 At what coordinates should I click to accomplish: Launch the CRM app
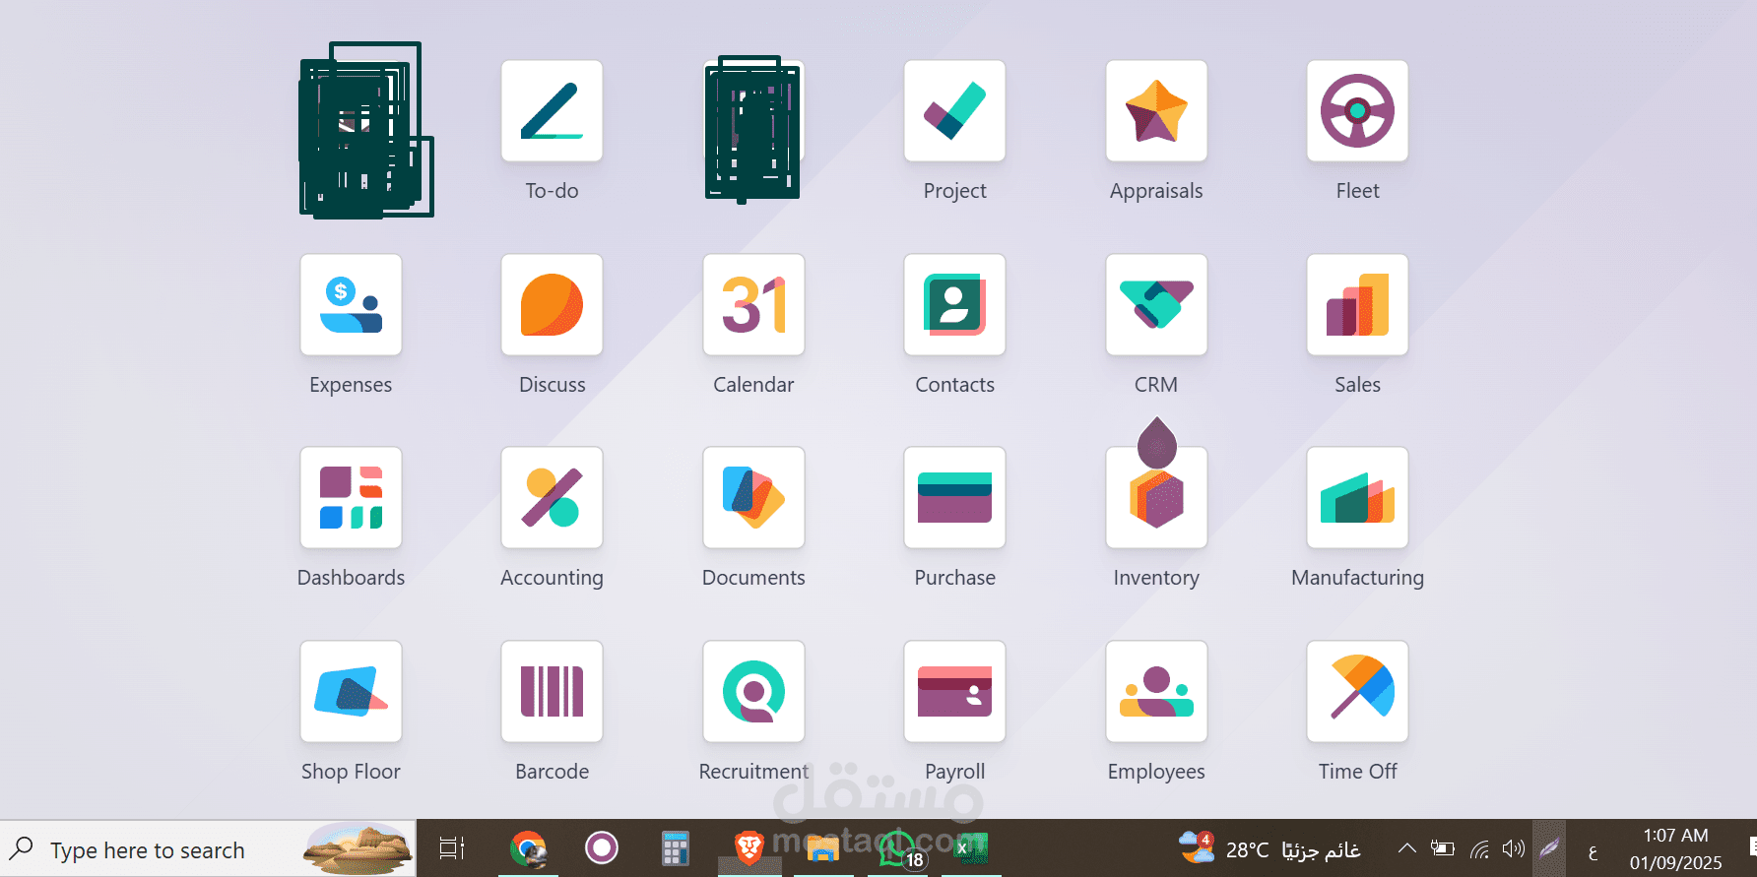(x=1156, y=304)
